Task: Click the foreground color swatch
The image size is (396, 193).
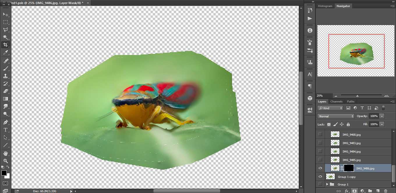Action: (x=4, y=173)
